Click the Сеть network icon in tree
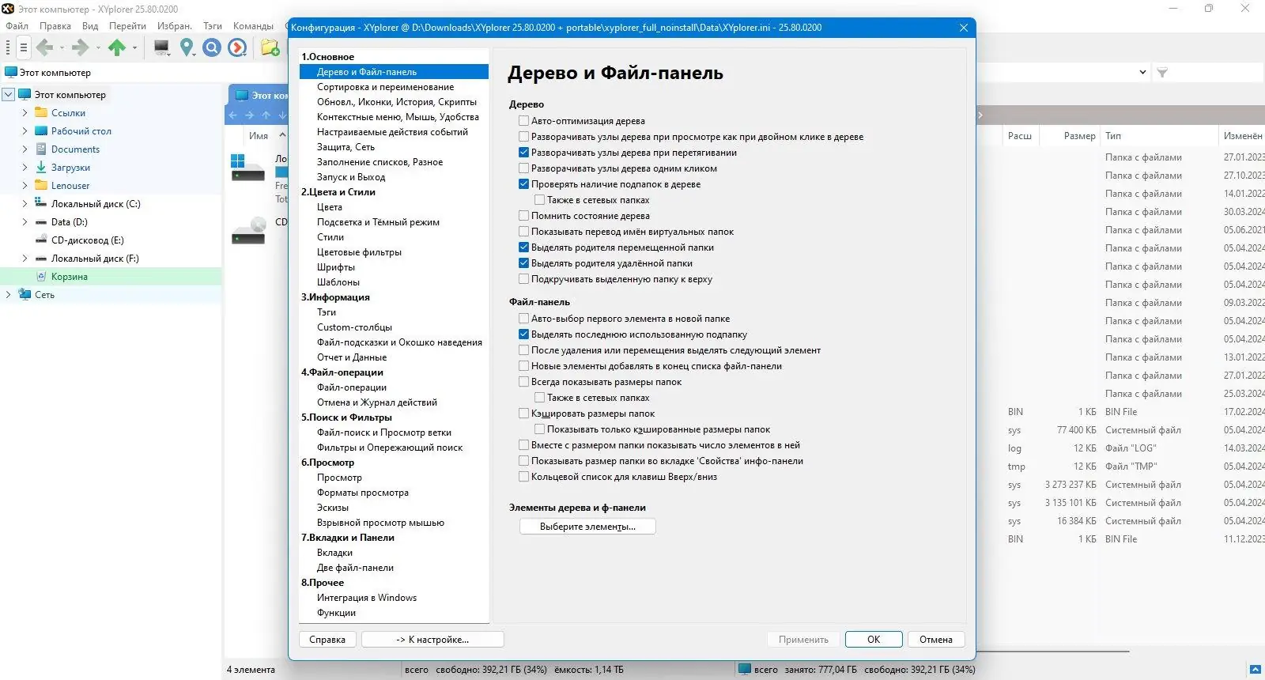Image resolution: width=1265 pixels, height=680 pixels. coord(25,295)
